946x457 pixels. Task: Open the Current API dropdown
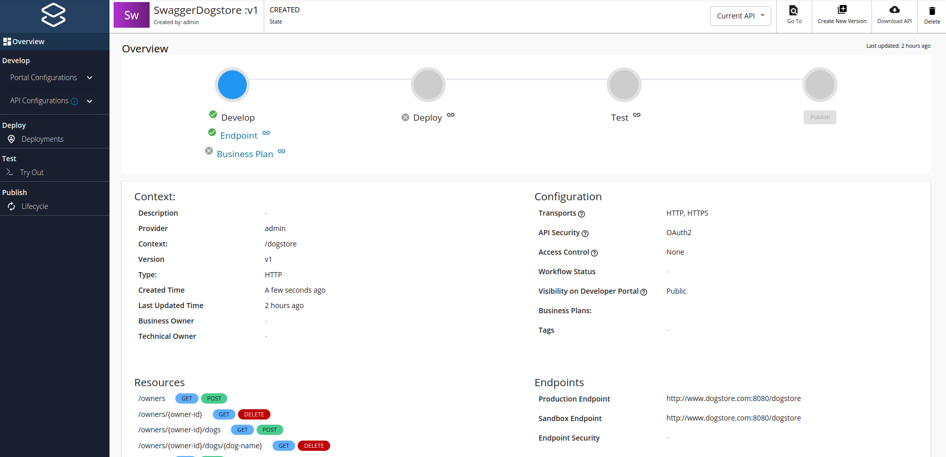(x=740, y=16)
